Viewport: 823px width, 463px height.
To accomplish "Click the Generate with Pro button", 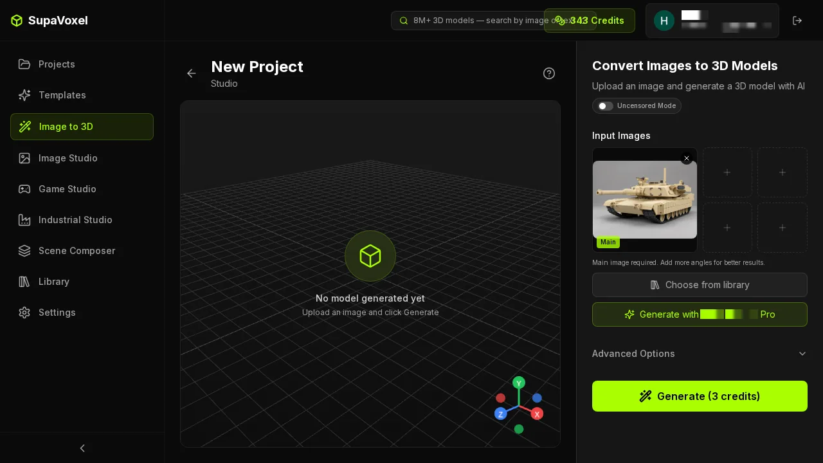I will tap(700, 314).
